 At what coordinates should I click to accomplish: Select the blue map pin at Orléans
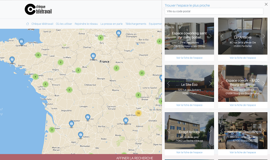coord(93,56)
